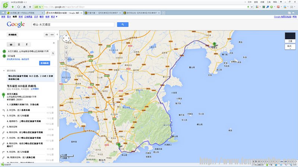
Task: Click the link share icon
Action: point(53,35)
